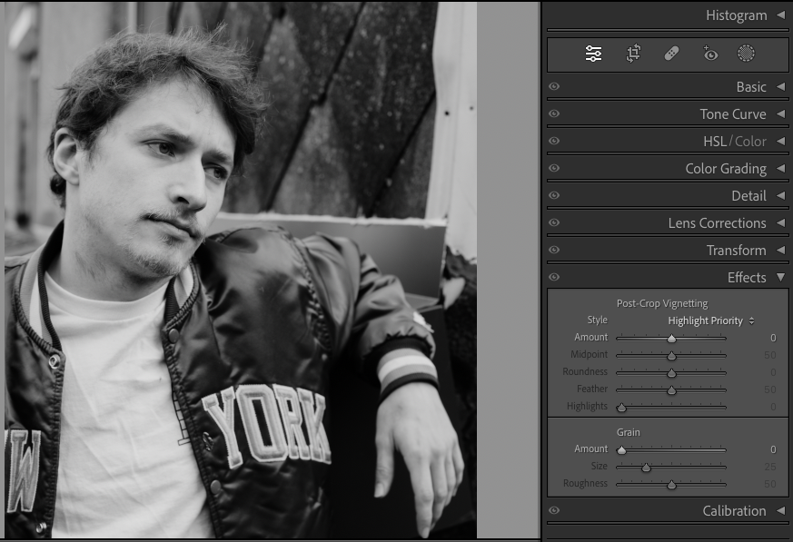The width and height of the screenshot is (793, 542).
Task: Switch to the HSL tab
Action: point(714,142)
